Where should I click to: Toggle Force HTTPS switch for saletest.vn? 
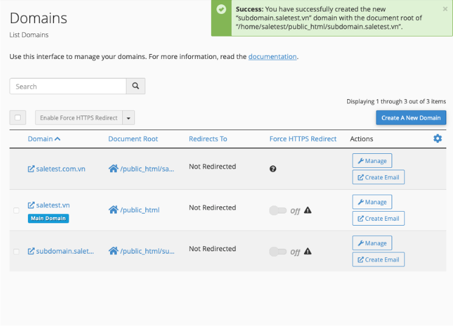click(278, 210)
